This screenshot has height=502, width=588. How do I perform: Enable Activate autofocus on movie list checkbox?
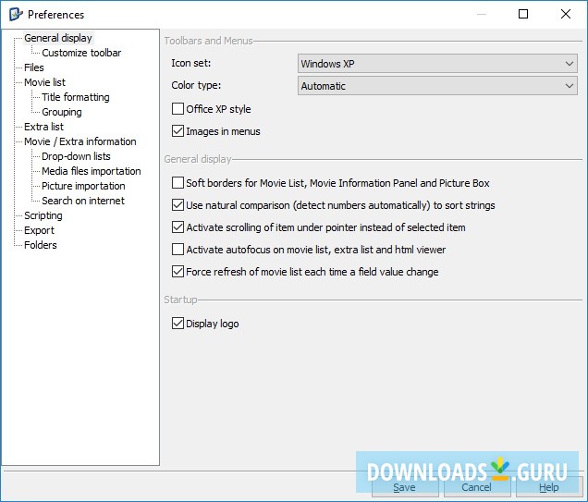[178, 250]
